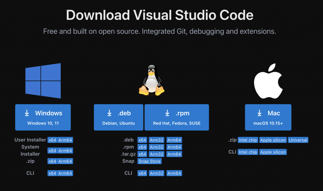Viewport: 323px width, 191px height.
Task: Download Windows CLI x64
Action: [x=52, y=173]
